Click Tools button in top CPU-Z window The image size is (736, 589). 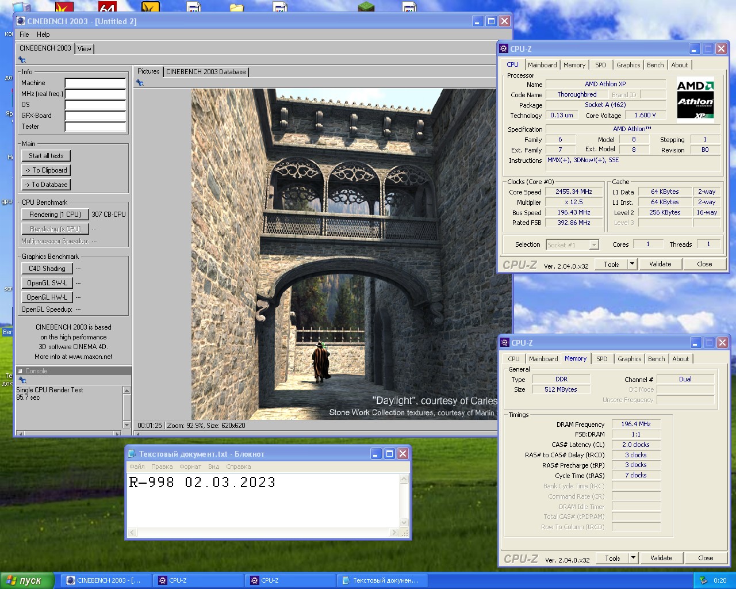tap(612, 264)
